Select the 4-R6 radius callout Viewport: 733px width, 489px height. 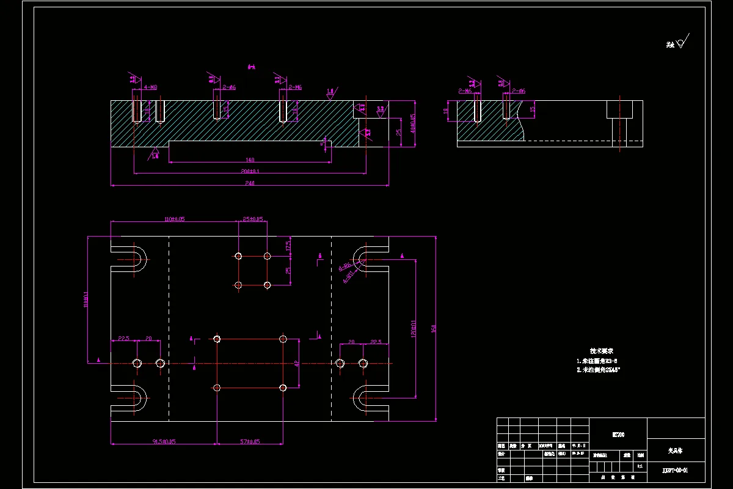pyautogui.click(x=344, y=267)
